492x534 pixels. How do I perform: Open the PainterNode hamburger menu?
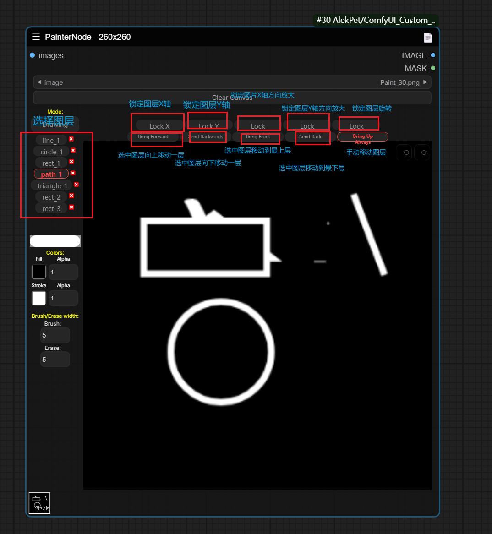[x=36, y=37]
